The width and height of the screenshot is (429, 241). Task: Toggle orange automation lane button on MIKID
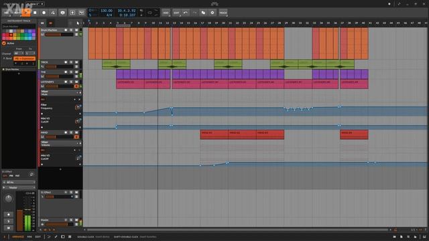pyautogui.click(x=76, y=137)
